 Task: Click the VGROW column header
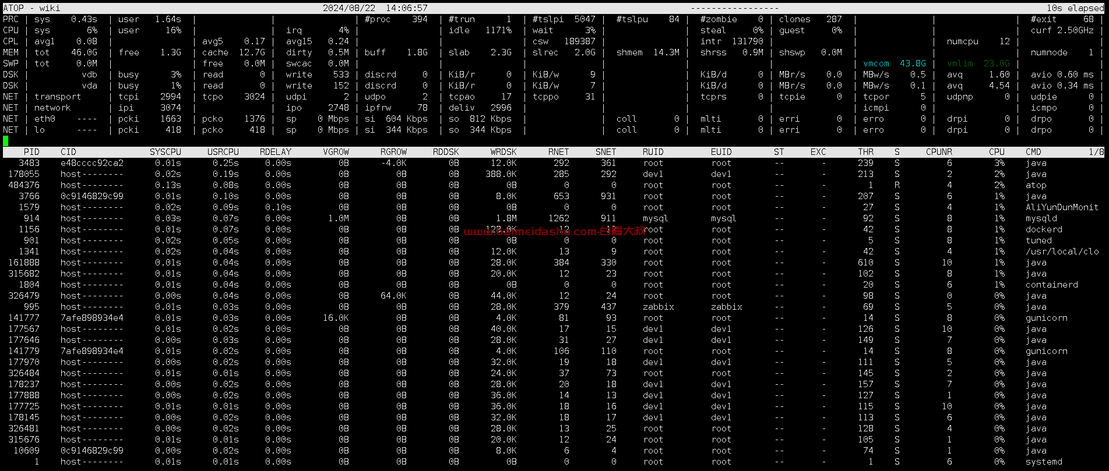click(336, 152)
